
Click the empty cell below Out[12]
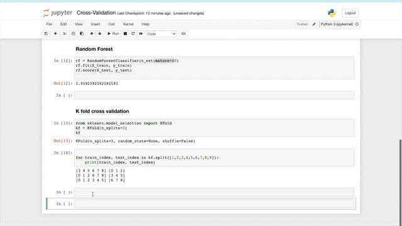[214, 95]
